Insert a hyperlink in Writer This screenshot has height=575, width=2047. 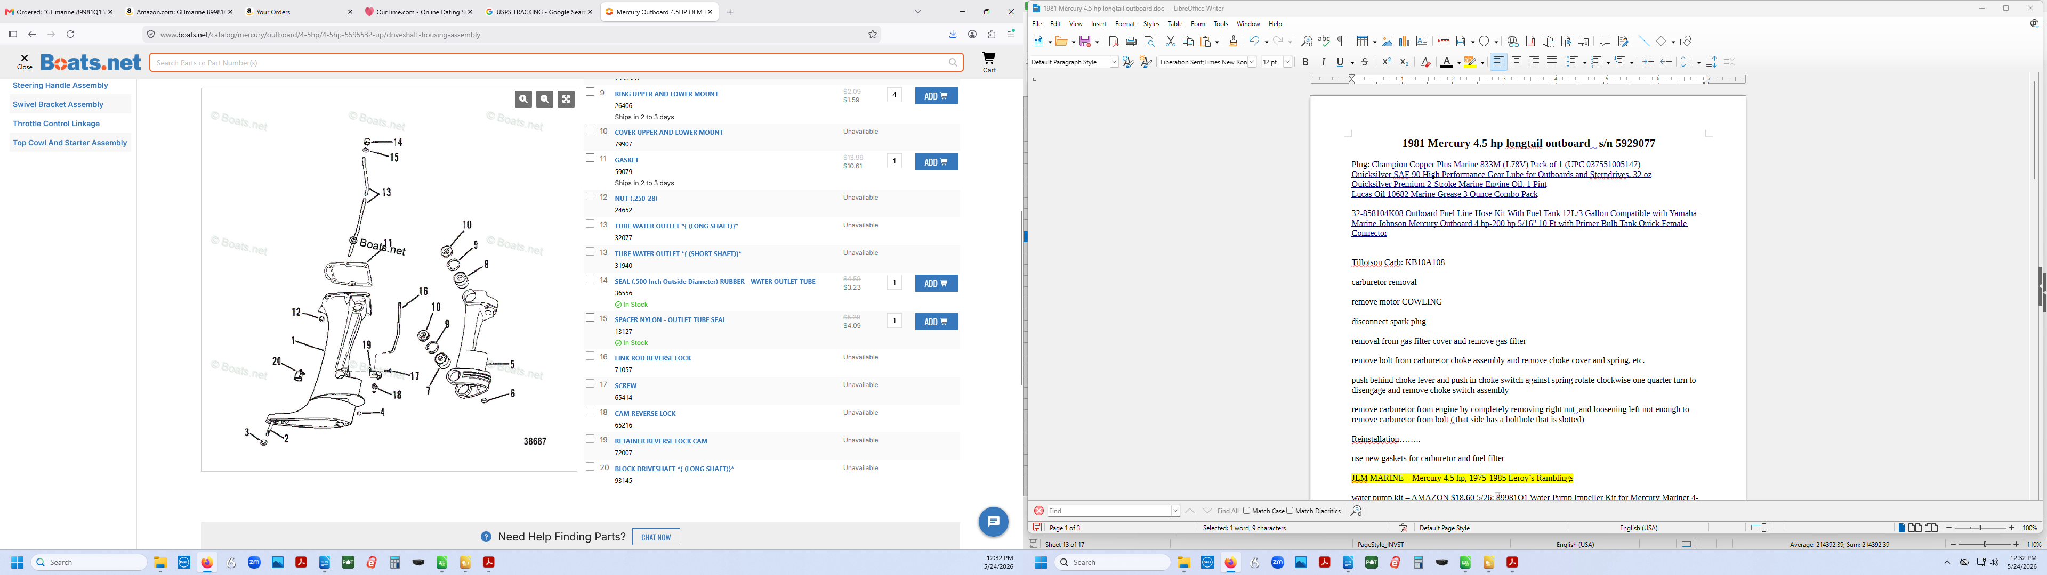click(x=1512, y=42)
